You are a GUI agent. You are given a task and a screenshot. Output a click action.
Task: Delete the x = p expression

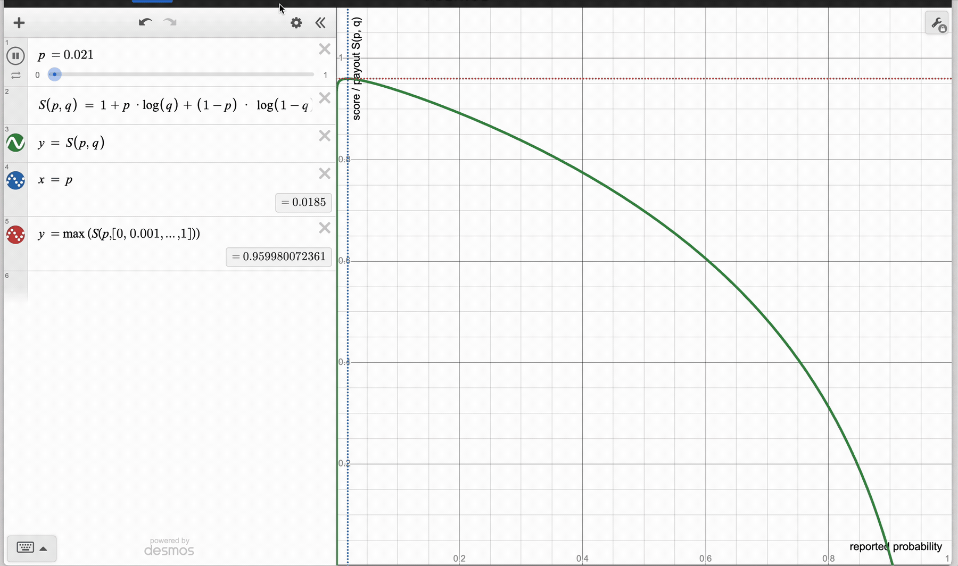click(x=325, y=173)
